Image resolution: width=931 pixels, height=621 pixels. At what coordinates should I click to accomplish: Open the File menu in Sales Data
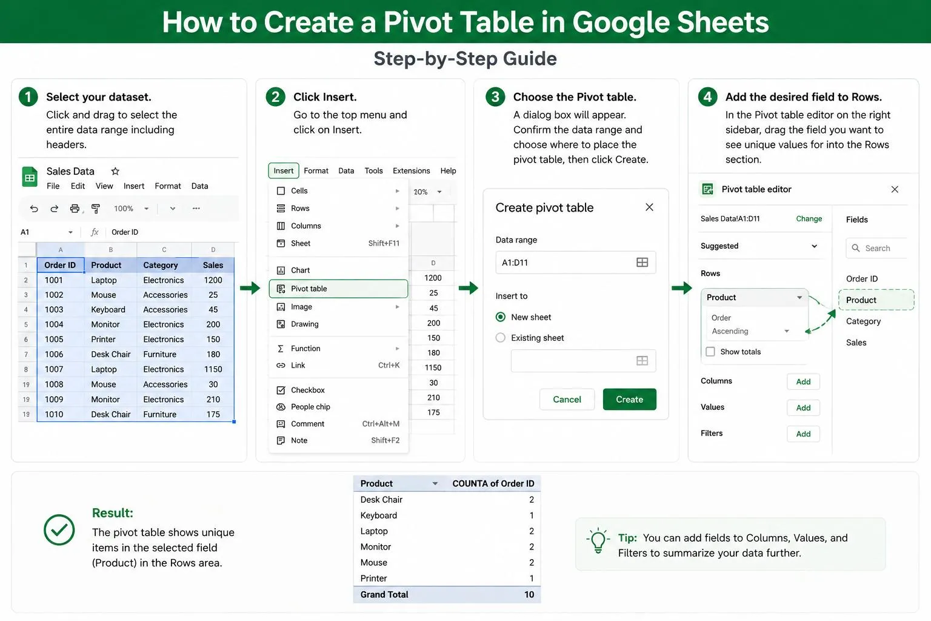pos(53,186)
